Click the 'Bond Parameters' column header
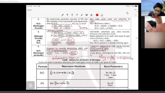The width and height of the screenshot is (165, 93). tap(113, 67)
